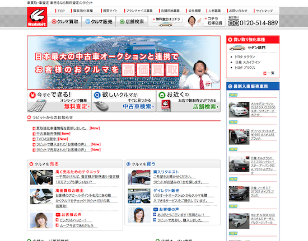Open 日産 エルグランド listing link
Screen dimensions: 308x241
263,166
